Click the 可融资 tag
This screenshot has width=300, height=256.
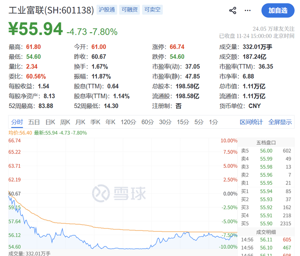pyautogui.click(x=129, y=9)
